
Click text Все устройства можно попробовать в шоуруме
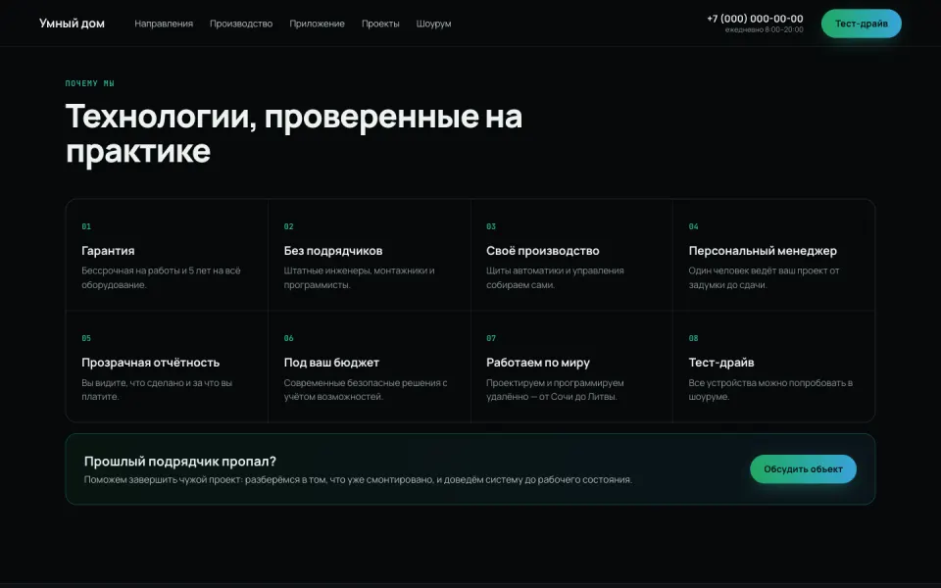click(770, 389)
